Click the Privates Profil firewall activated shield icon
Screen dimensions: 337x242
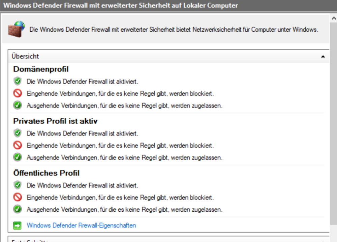18,133
